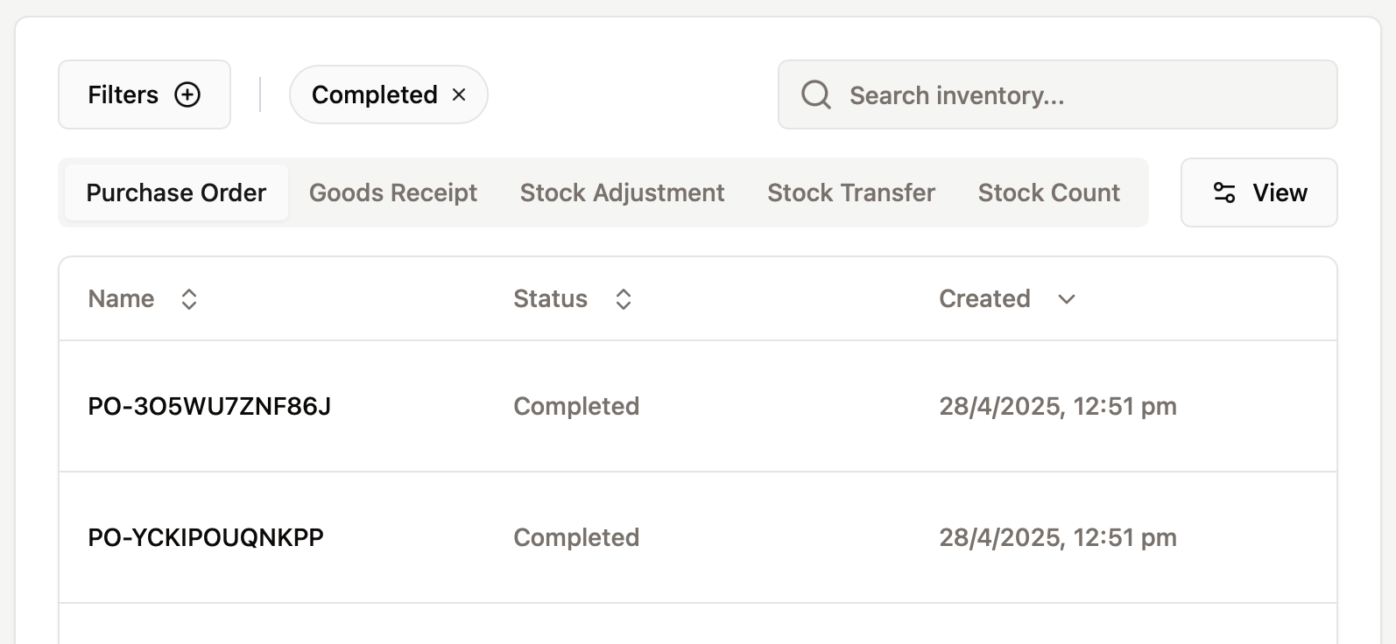Open the Filters menu
1396x644 pixels.
coord(144,94)
